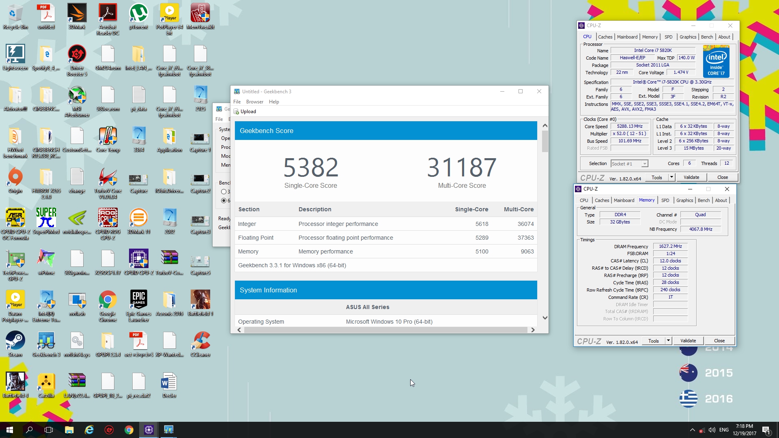Click Validate in the lower CPU-Z window

coord(688,341)
